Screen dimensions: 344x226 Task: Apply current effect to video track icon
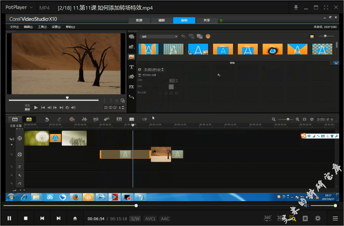click(192, 36)
